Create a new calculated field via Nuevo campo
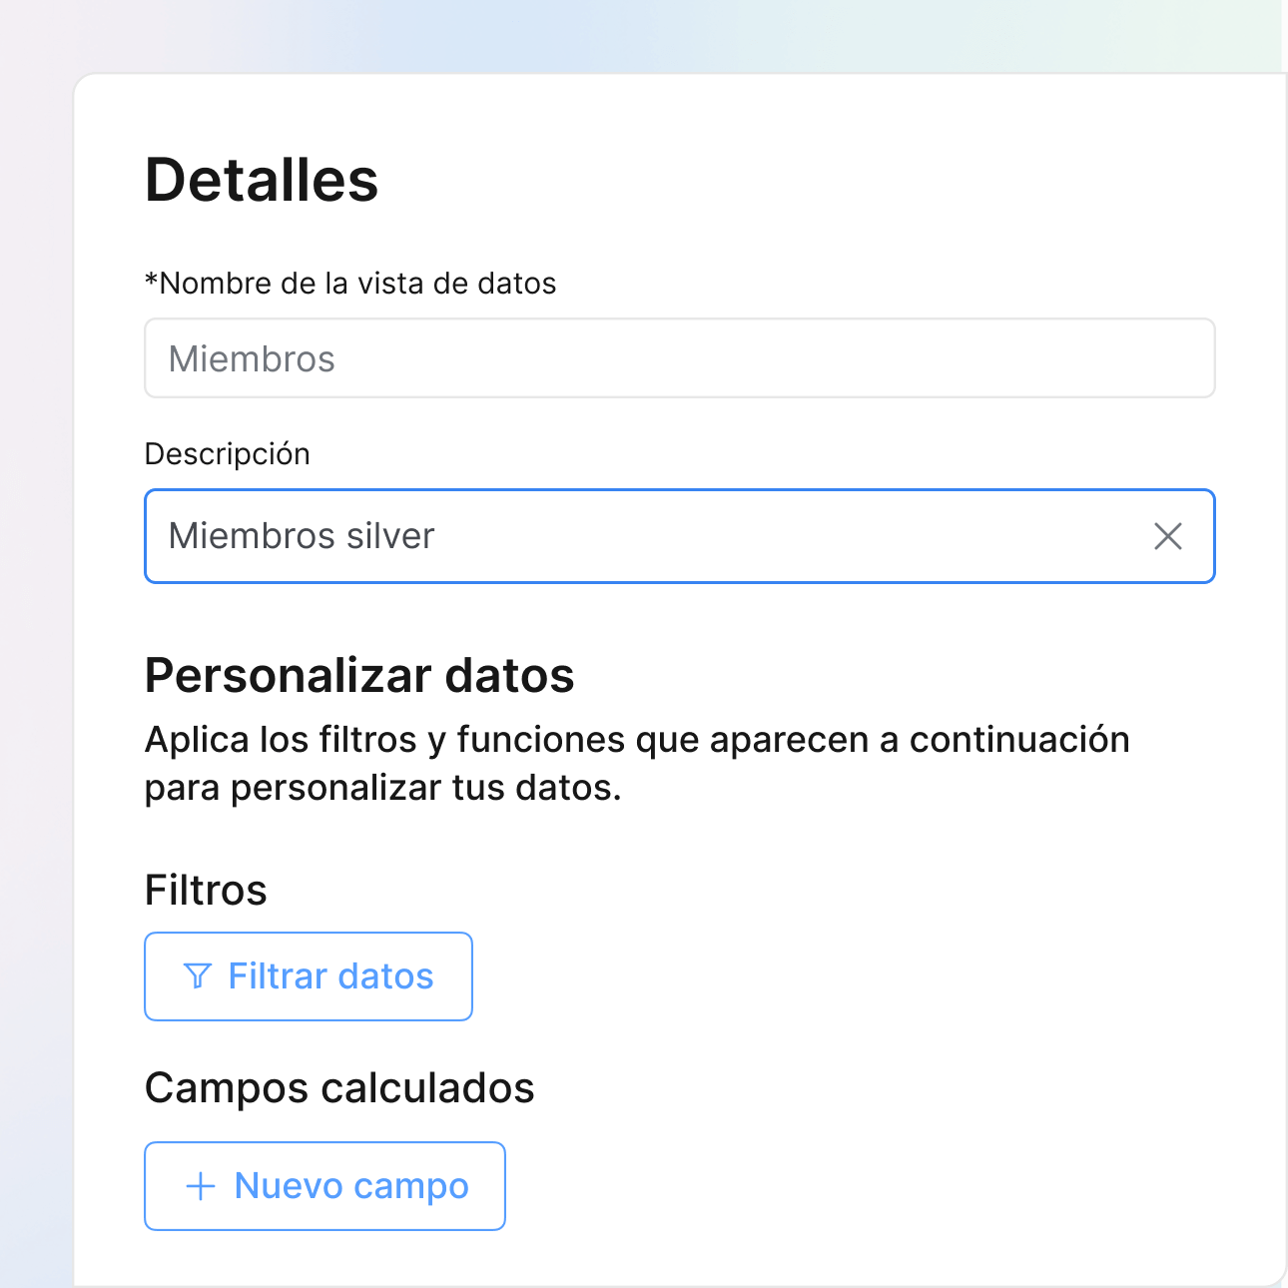Screen dimensions: 1288x1288 pyautogui.click(x=324, y=1185)
